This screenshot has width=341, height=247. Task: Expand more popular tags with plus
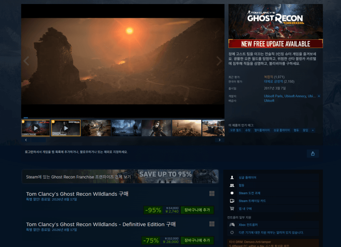click(x=313, y=130)
